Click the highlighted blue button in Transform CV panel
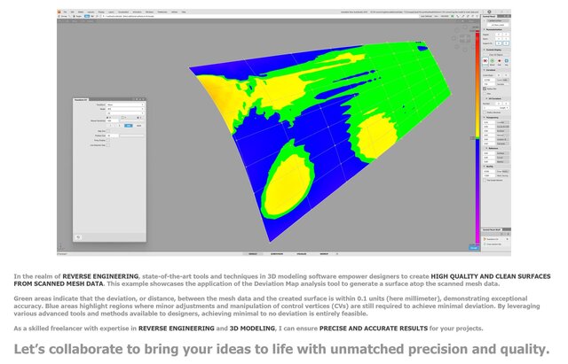Viewport: 568px width, 364px height. tap(126, 125)
